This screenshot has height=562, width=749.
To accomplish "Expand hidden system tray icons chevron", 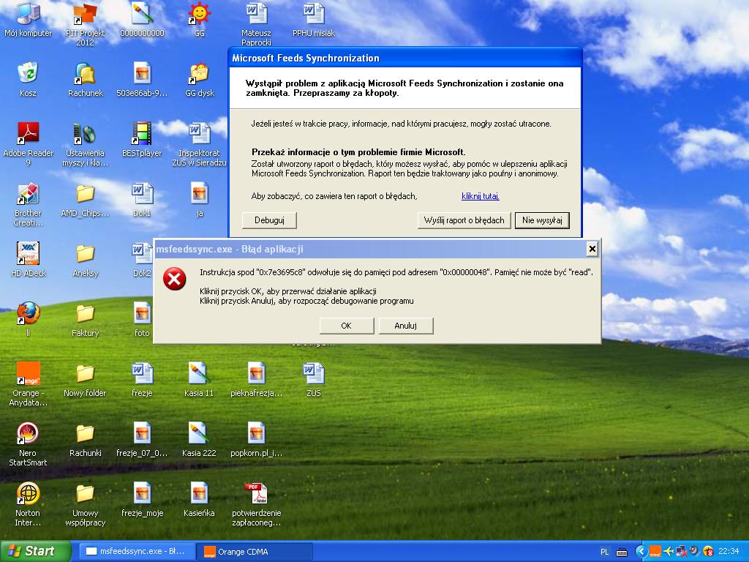I will click(x=641, y=552).
